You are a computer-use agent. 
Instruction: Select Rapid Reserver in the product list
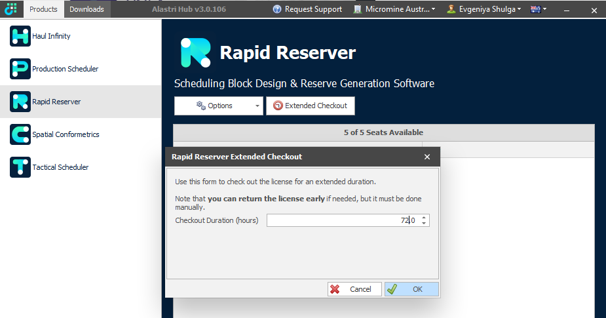coord(81,102)
